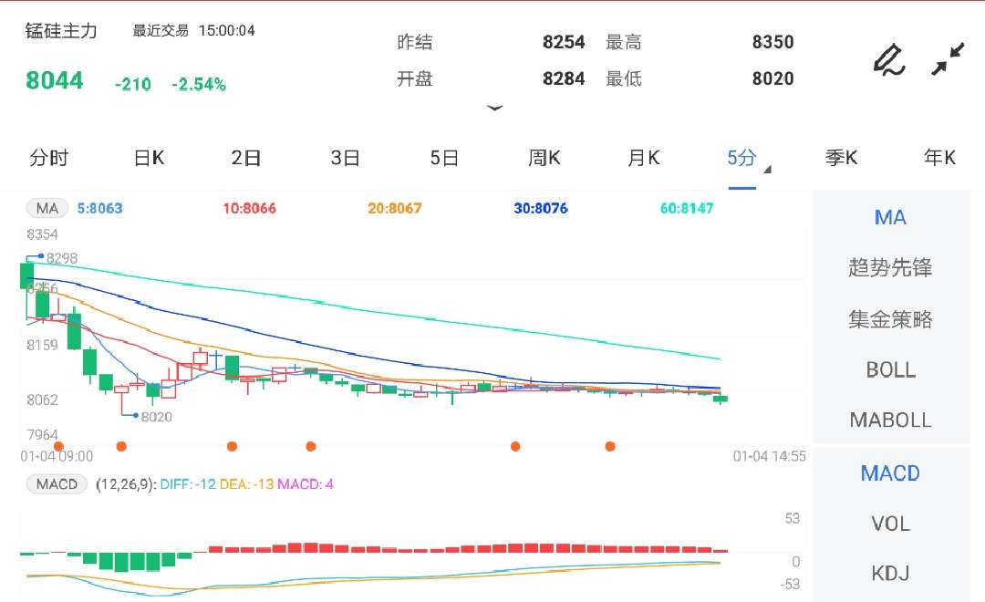Viewport: 985px width, 602px height.
Task: Select MACD in the sub-indicator list
Action: [x=890, y=473]
